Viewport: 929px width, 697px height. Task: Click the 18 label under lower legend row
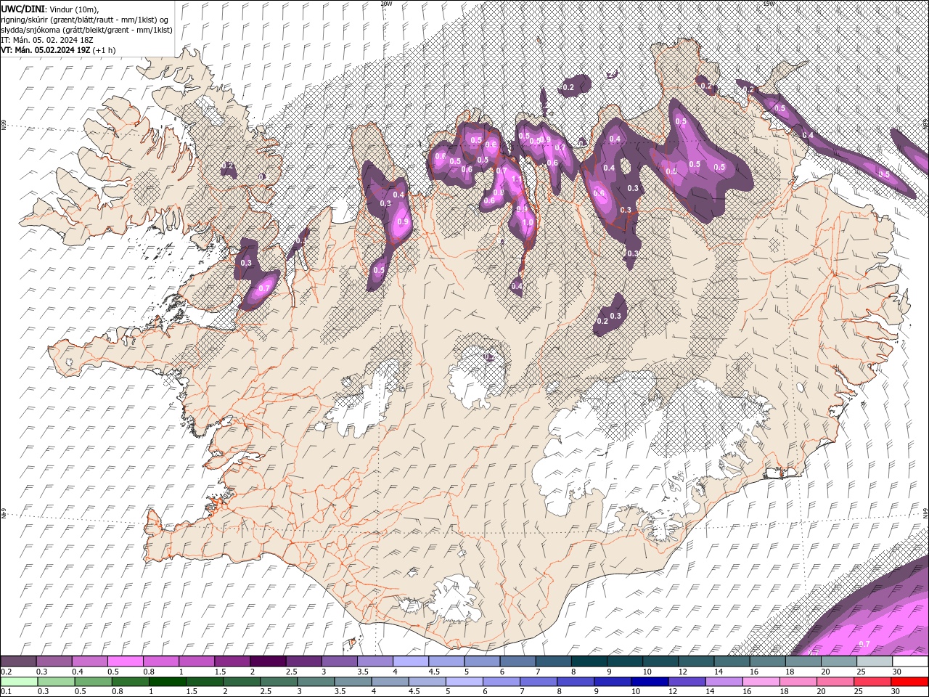coord(784,692)
